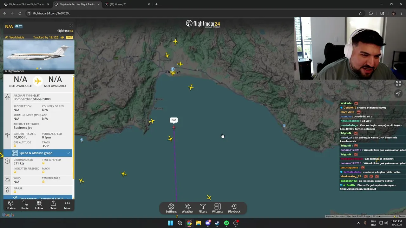
Task: Open the browser extensions menu
Action: (371, 13)
